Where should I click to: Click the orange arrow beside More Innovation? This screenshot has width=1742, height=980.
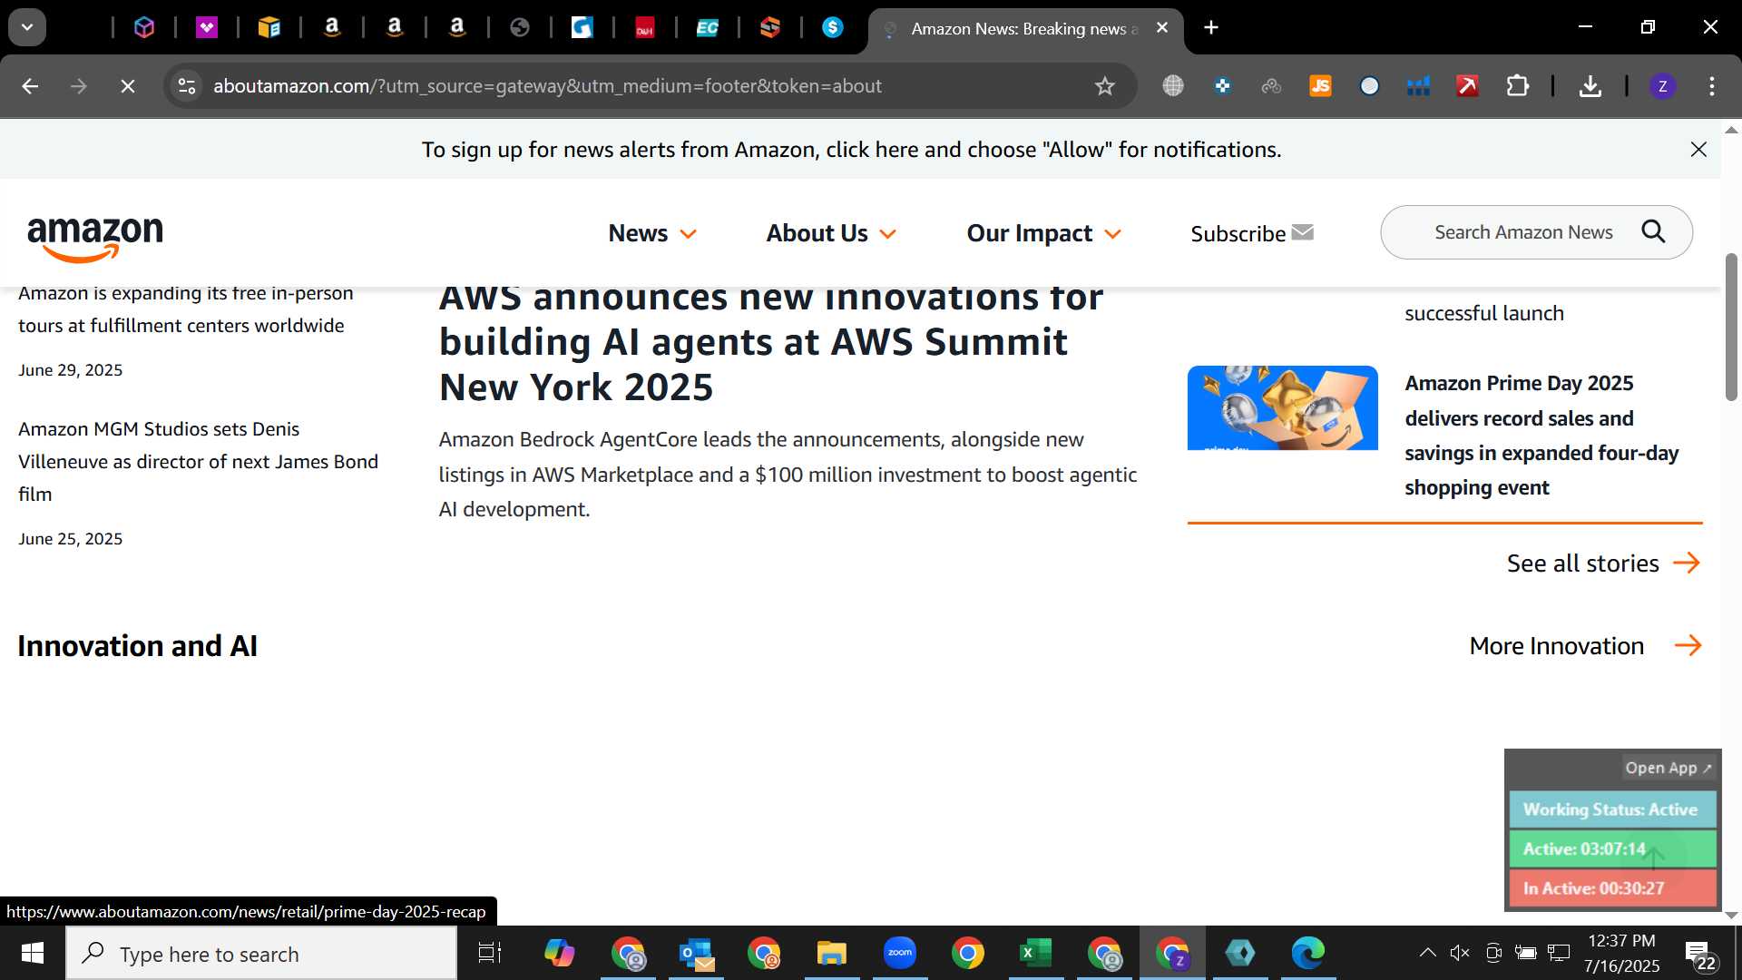(x=1688, y=646)
